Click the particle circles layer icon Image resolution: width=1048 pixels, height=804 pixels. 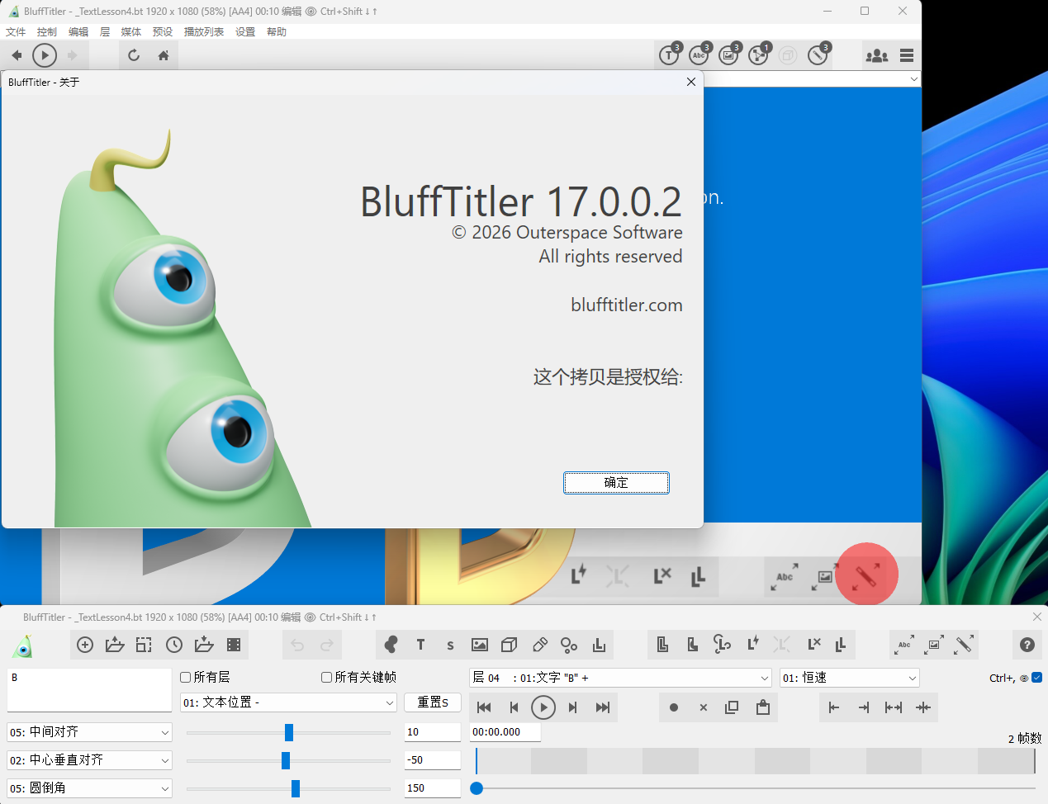(x=569, y=645)
